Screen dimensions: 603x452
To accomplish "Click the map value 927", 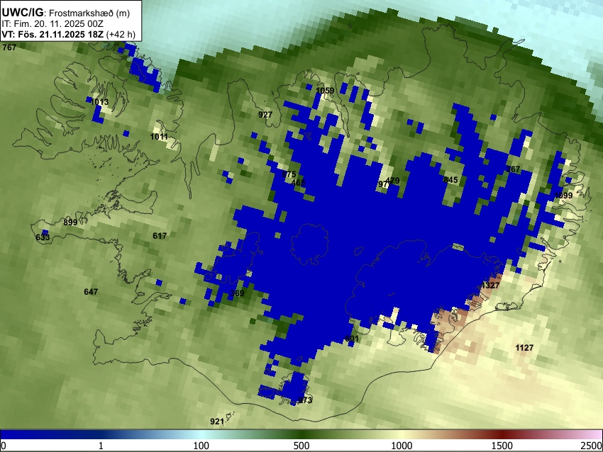I will pos(265,115).
